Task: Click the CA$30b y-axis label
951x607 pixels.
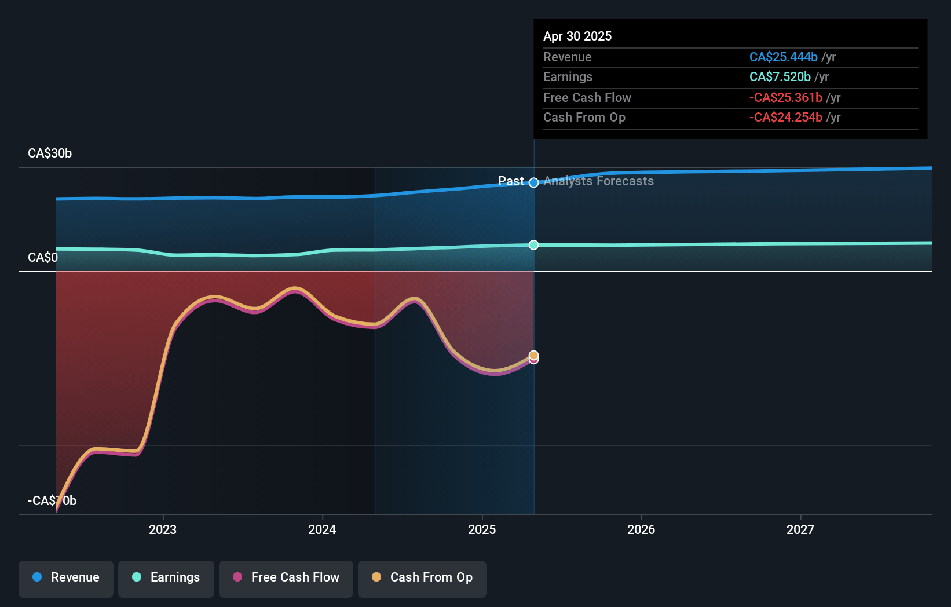Action: tap(50, 153)
